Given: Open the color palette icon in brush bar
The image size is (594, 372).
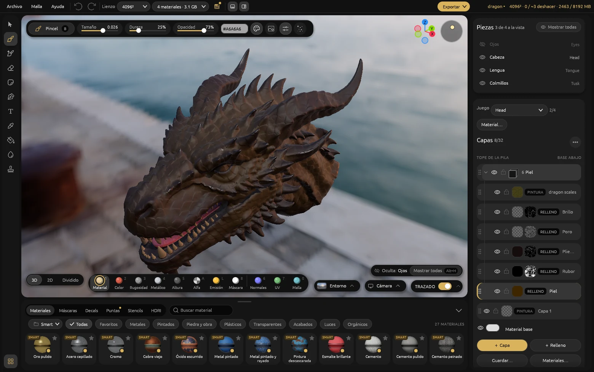Looking at the screenshot, I should [257, 29].
